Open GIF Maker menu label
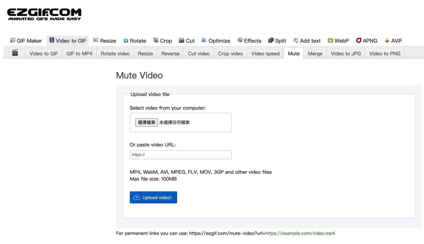The image size is (424, 244). 29,41
